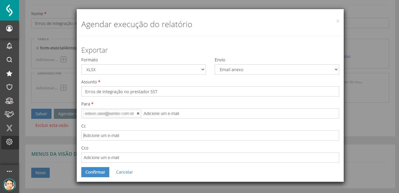
Task: Open the Formato XLSX dropdown
Action: (144, 69)
